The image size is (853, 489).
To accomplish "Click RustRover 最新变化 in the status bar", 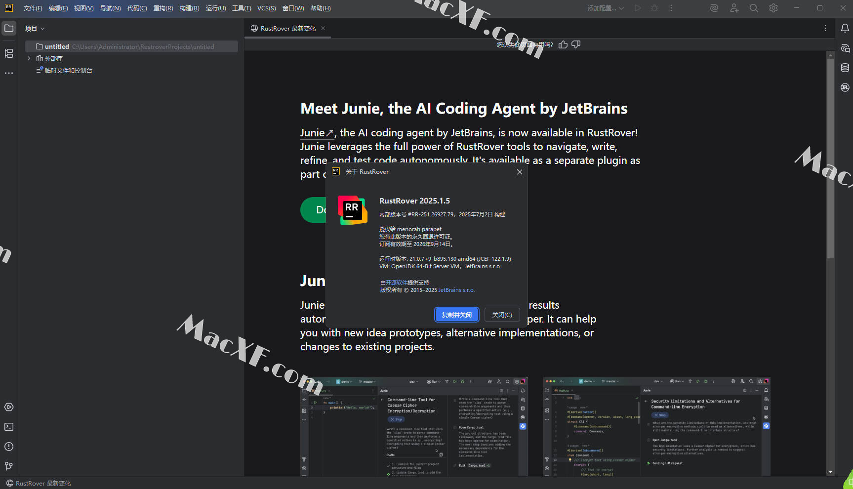I will tap(39, 483).
